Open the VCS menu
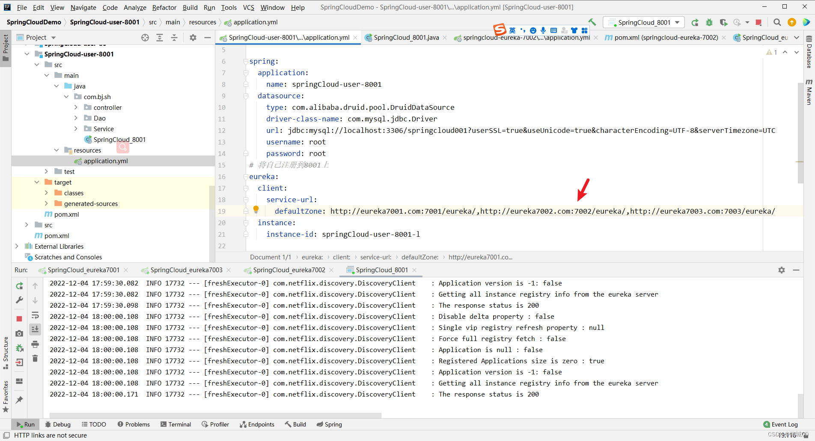The width and height of the screenshot is (815, 441). pos(248,7)
